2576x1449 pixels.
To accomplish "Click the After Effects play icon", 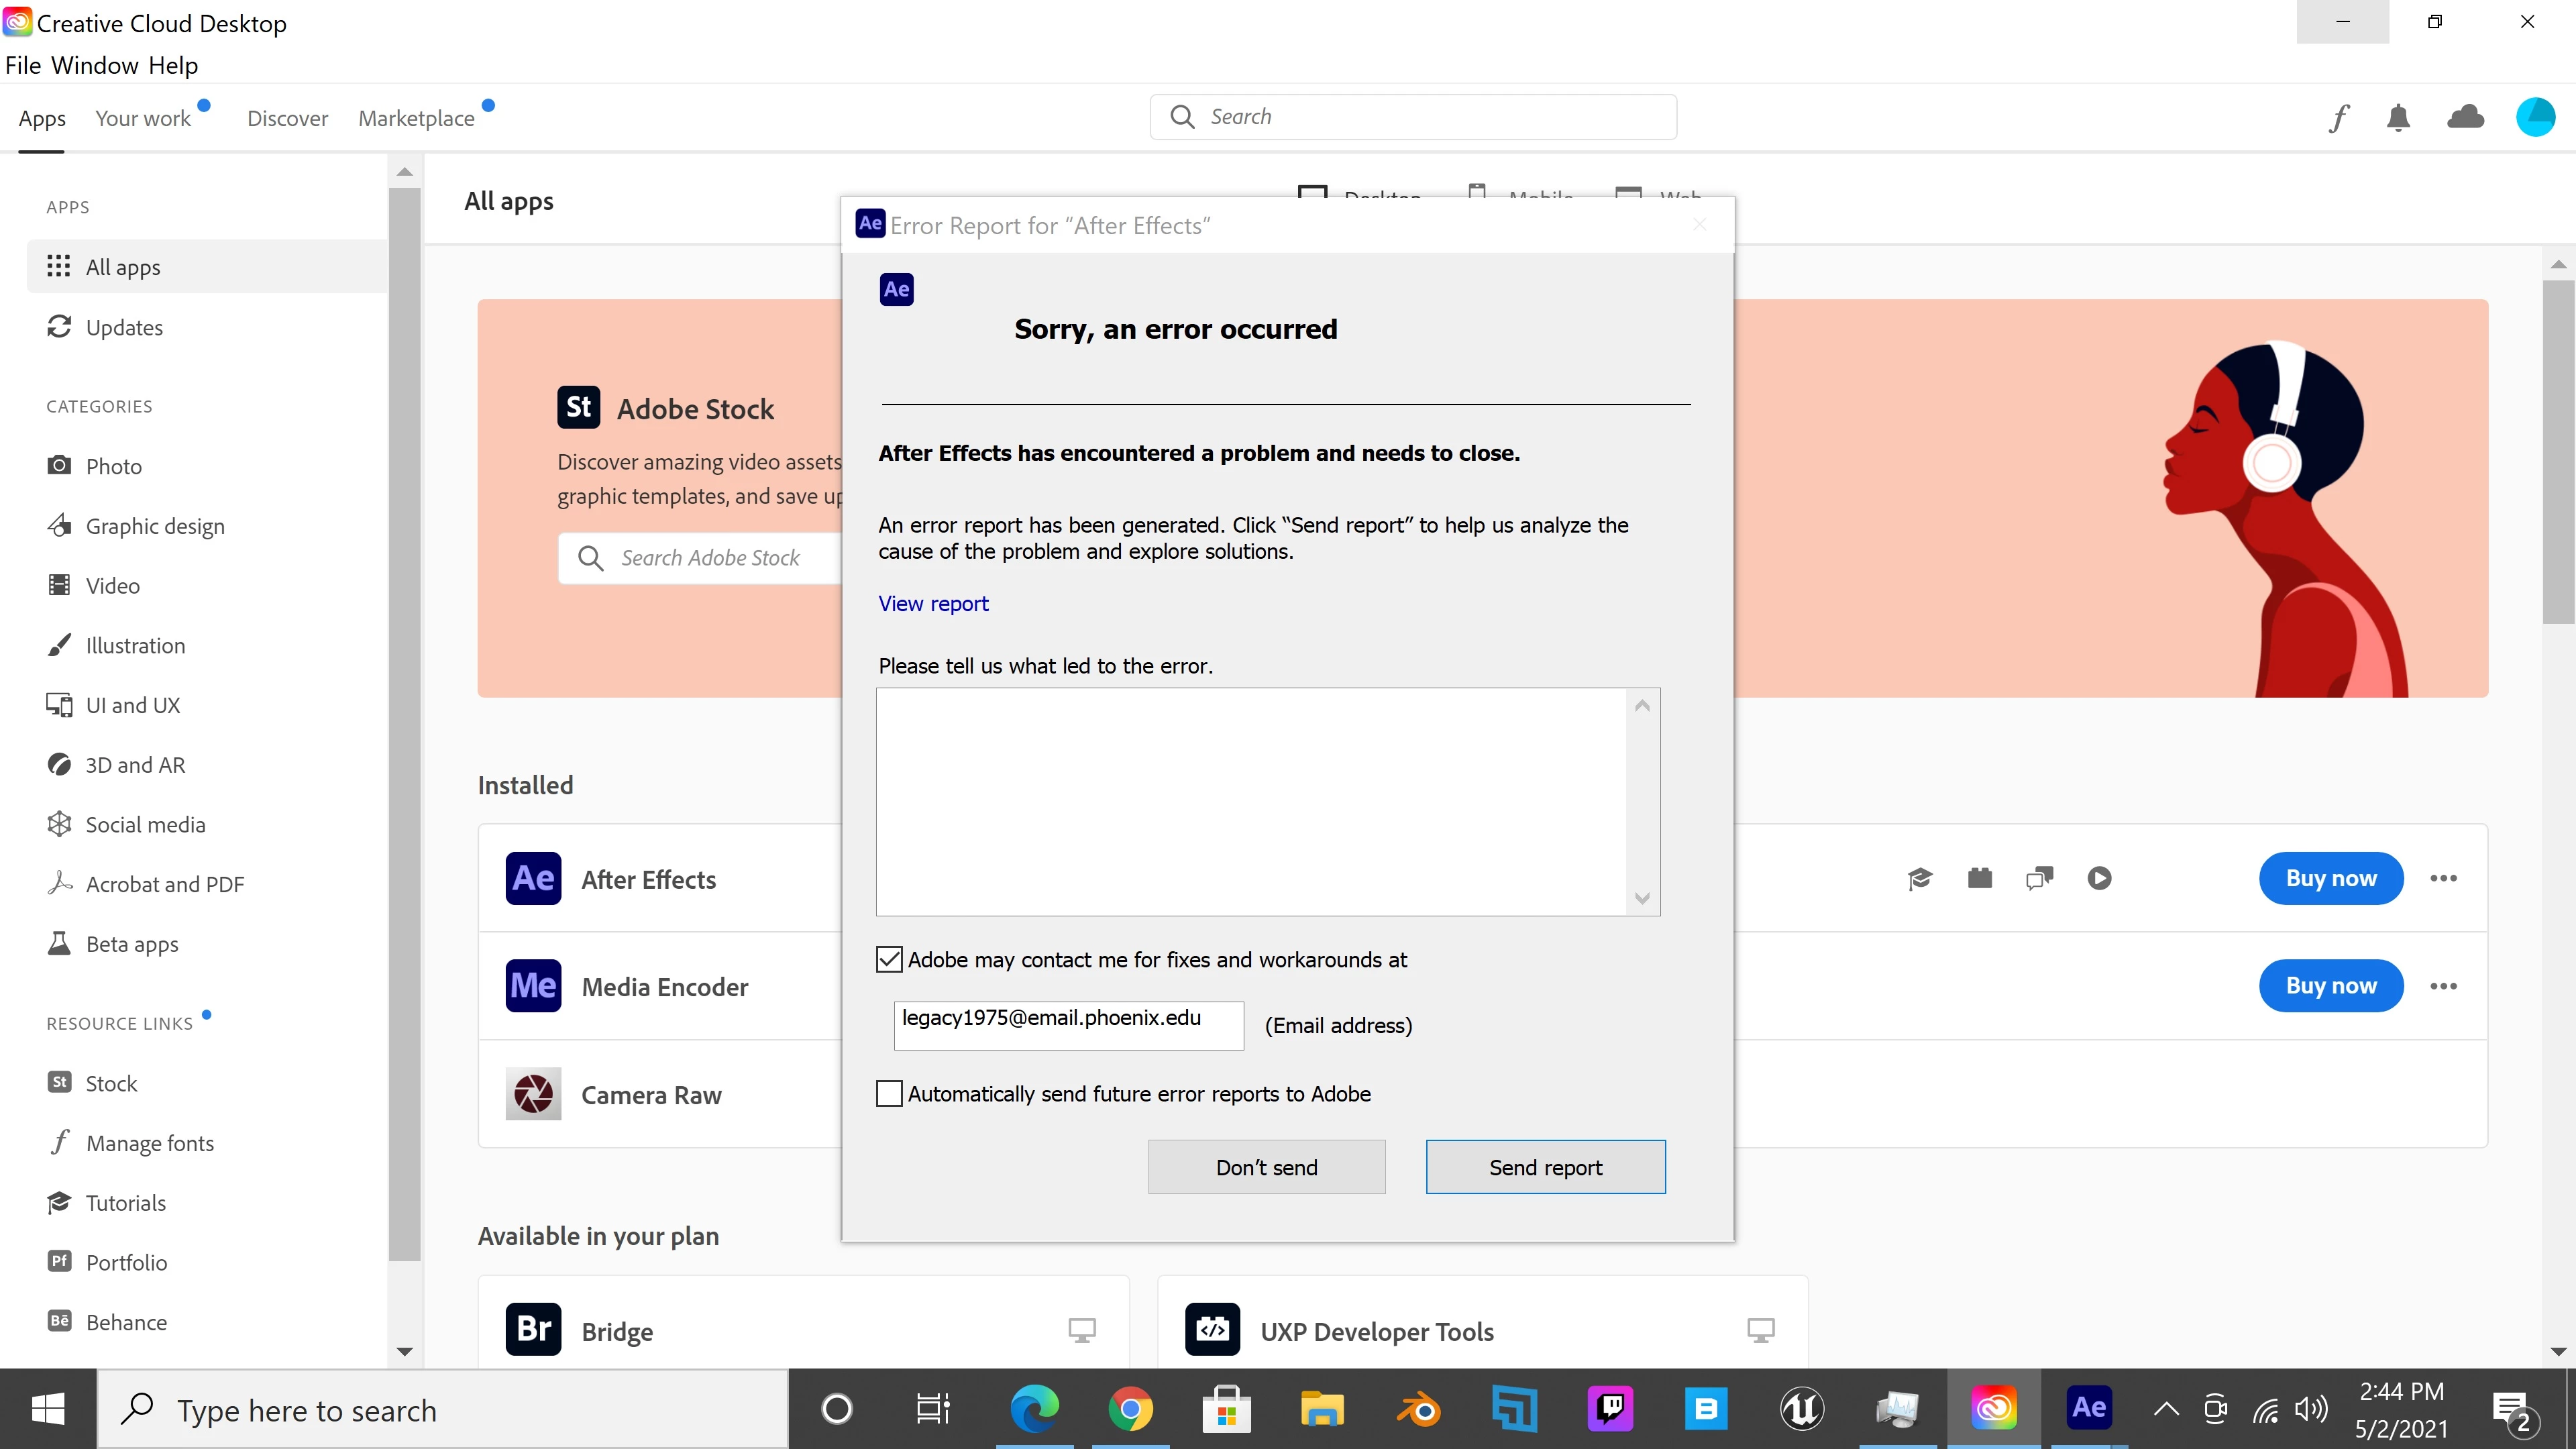I will (2099, 878).
